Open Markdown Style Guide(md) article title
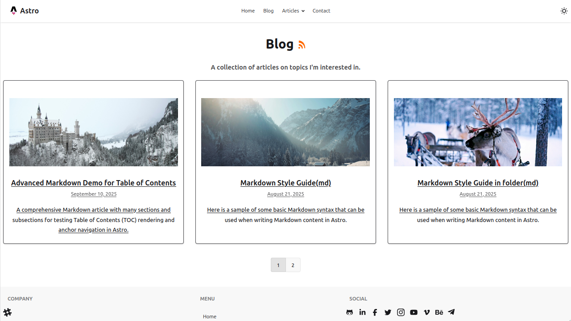Screen dimensions: 571x321 tap(285, 183)
